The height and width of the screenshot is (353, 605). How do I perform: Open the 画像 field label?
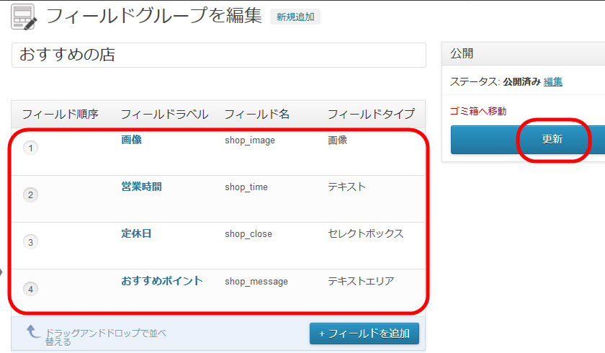(x=131, y=140)
